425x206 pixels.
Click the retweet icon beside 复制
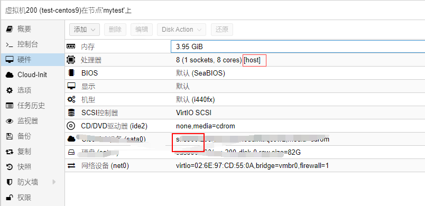(10, 152)
